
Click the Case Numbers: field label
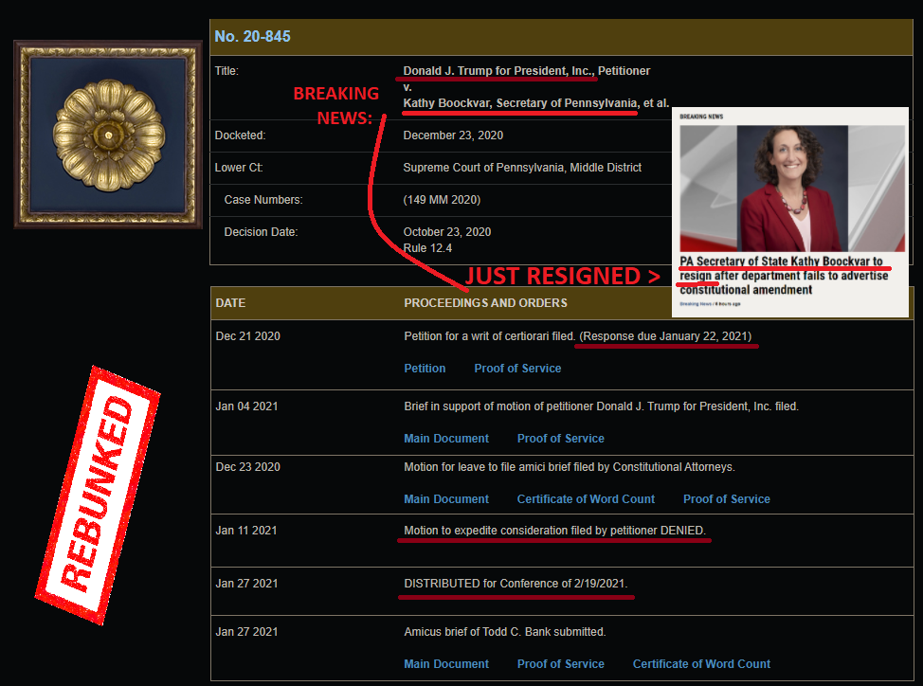[x=263, y=200]
